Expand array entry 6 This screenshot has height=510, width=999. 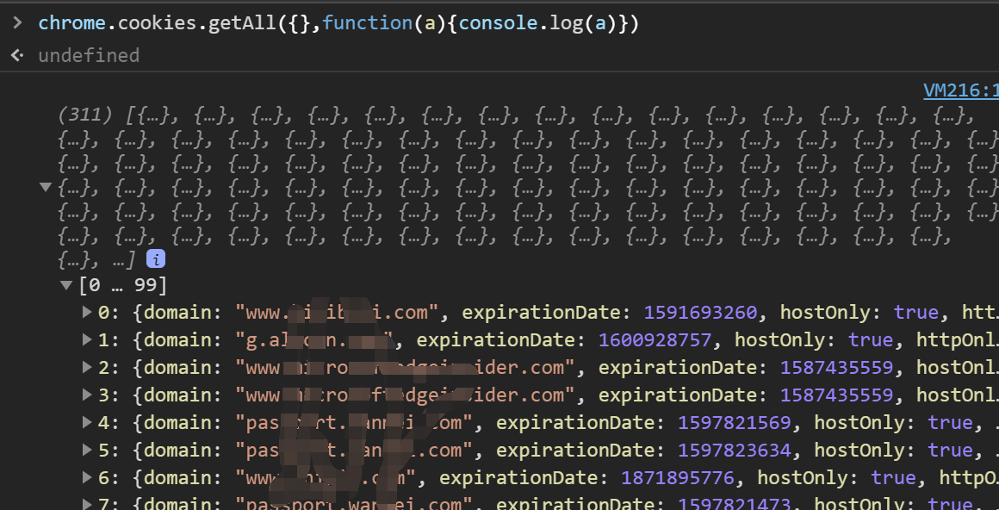[x=87, y=477]
